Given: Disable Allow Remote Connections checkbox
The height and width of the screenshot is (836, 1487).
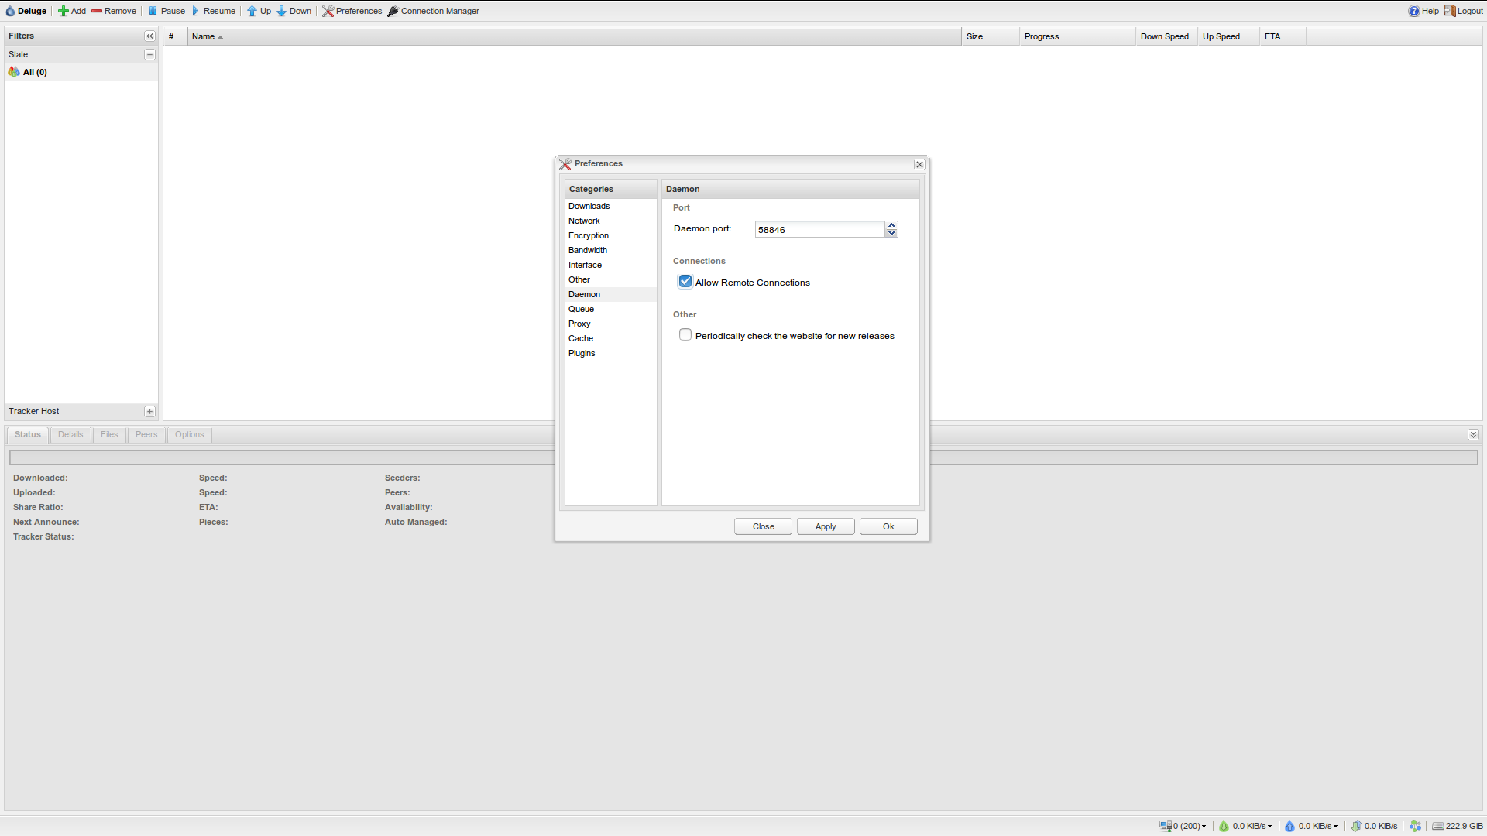Looking at the screenshot, I should (685, 282).
